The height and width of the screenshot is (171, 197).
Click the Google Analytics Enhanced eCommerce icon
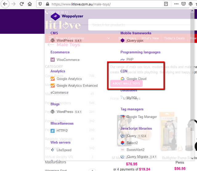pyautogui.click(x=53, y=86)
